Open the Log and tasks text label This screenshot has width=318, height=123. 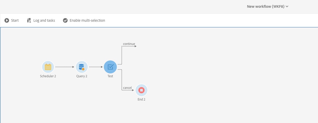(44, 20)
